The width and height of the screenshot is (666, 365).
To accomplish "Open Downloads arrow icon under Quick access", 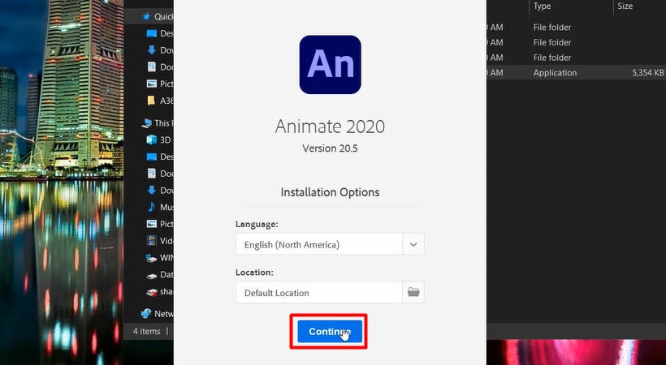I will (x=152, y=50).
